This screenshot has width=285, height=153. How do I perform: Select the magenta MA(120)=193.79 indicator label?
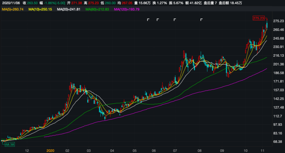pyautogui.click(x=126, y=10)
